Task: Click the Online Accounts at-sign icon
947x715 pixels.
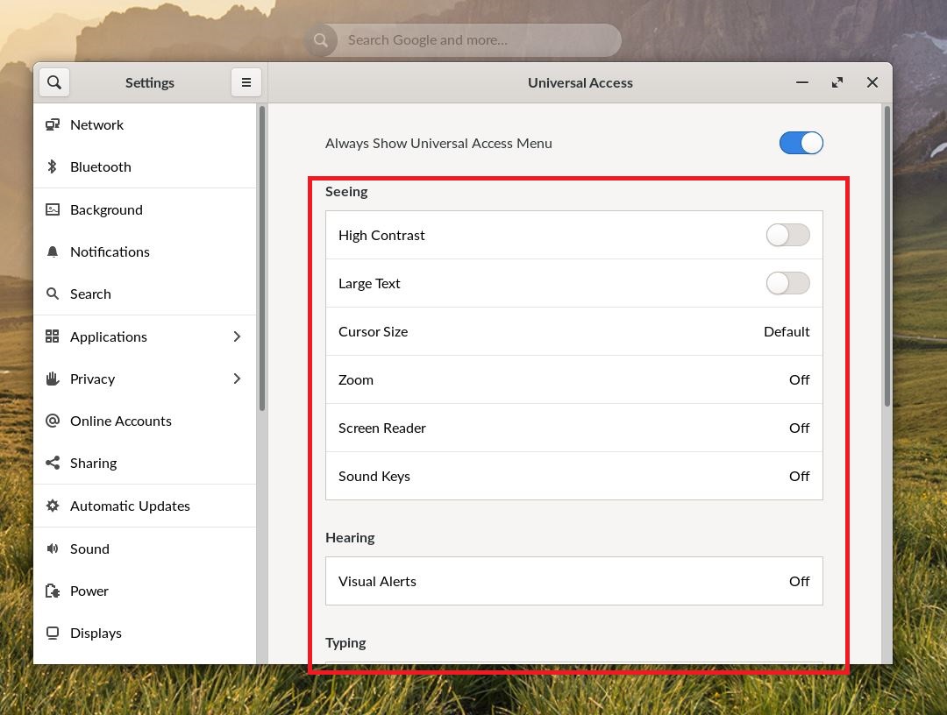Action: pos(53,421)
